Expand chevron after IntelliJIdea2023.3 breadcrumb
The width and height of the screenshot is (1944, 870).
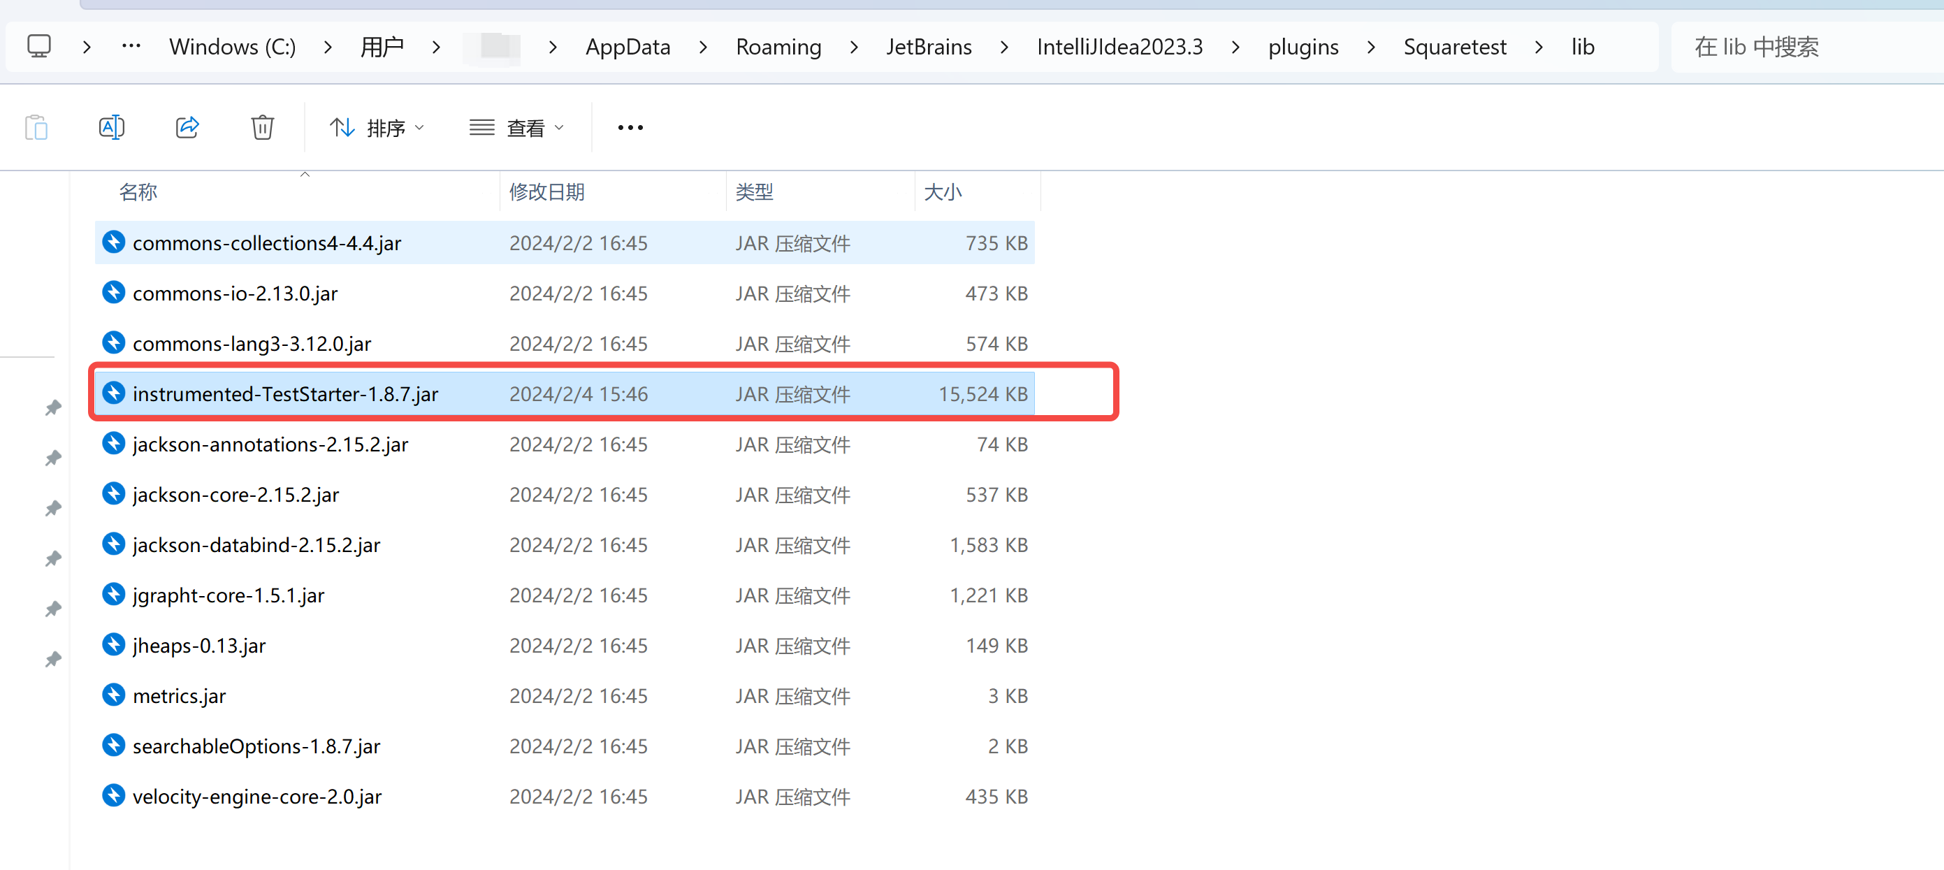click(1235, 47)
